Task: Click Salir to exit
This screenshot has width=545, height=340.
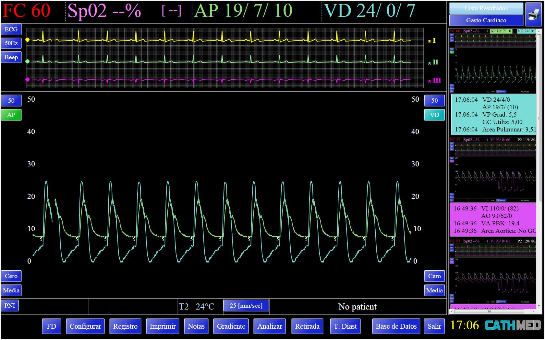Action: (x=434, y=326)
